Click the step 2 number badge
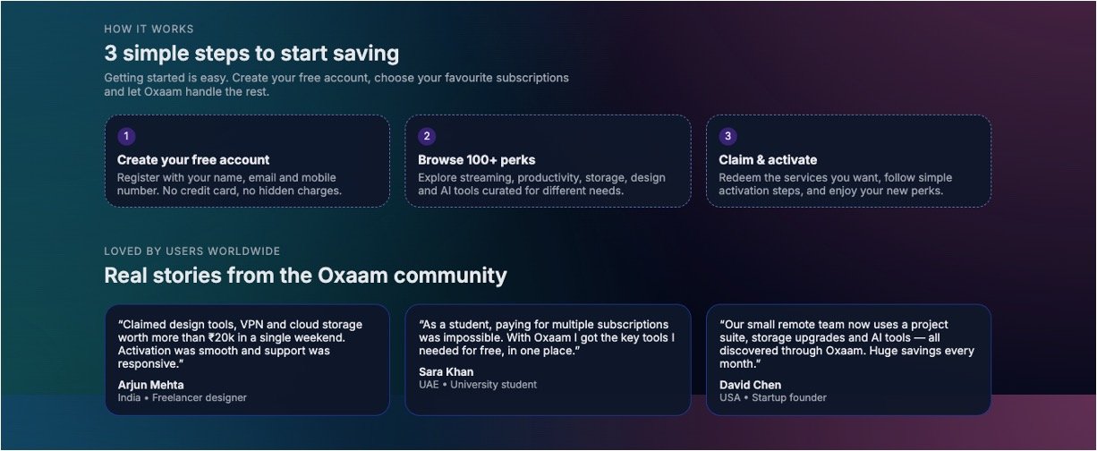The image size is (1097, 451). [x=427, y=136]
